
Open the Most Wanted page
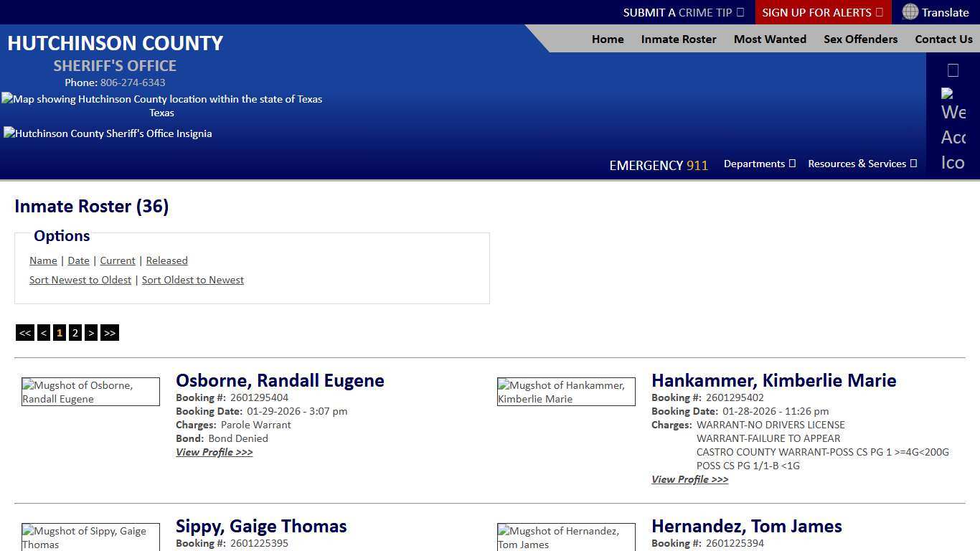tap(770, 39)
